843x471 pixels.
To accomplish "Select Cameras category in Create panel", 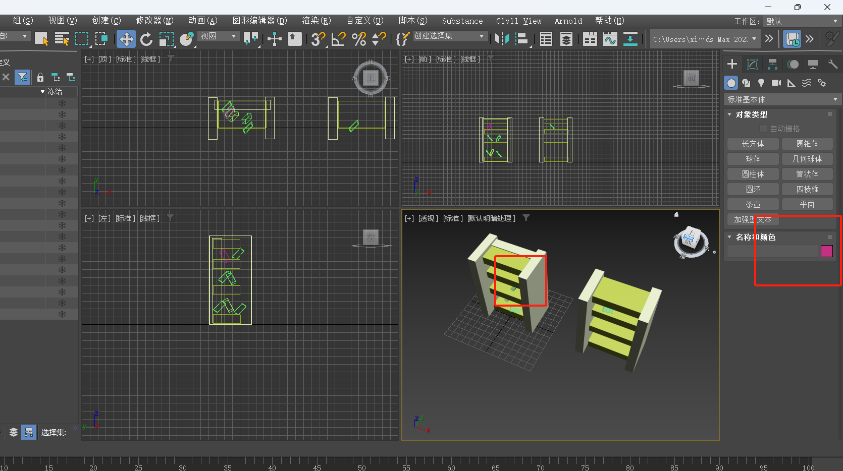I will coord(776,83).
